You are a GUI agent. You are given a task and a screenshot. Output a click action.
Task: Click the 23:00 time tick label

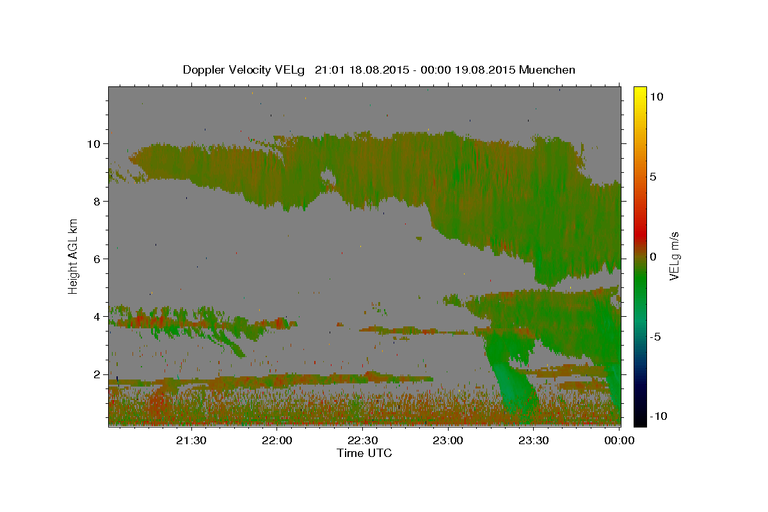[448, 440]
